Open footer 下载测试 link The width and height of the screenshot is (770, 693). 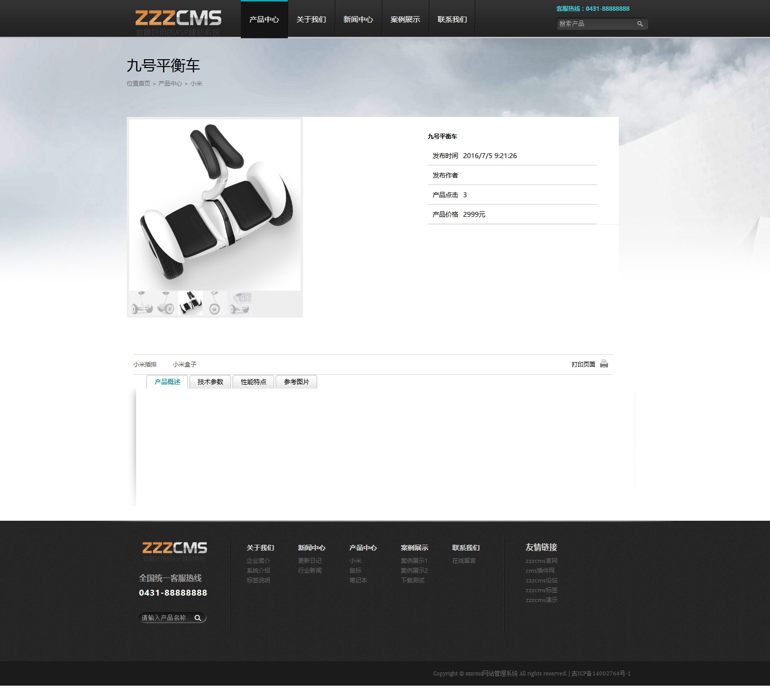(413, 580)
